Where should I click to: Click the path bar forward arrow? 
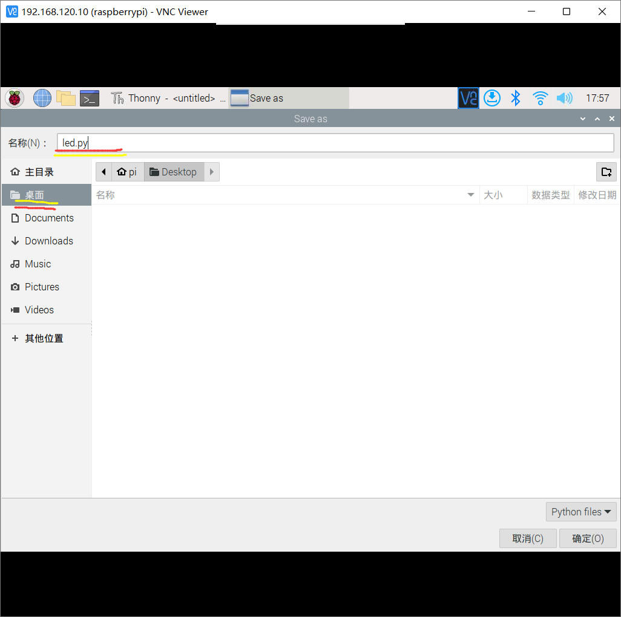pos(212,172)
